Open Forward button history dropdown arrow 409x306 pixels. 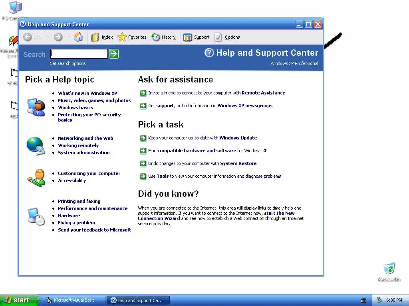point(69,37)
